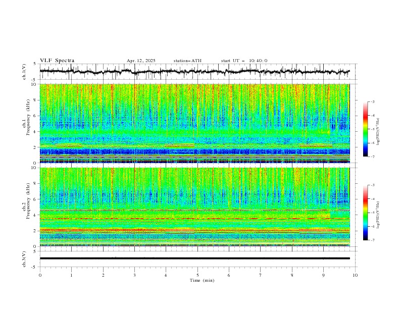Click time axis tick label '7'
Viewport: 400px width, 309px height.
coord(261,275)
